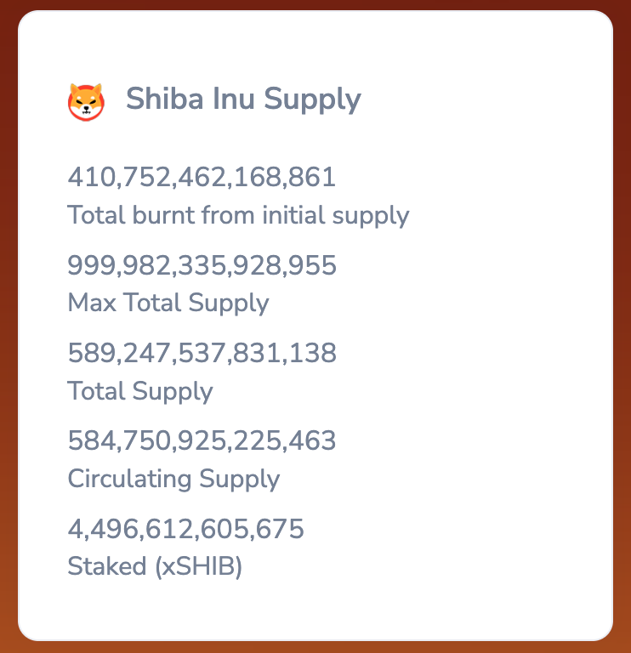Image resolution: width=631 pixels, height=653 pixels.
Task: Select the "Total Supply" label under 589,247,537,831,138
Action: [x=140, y=391]
